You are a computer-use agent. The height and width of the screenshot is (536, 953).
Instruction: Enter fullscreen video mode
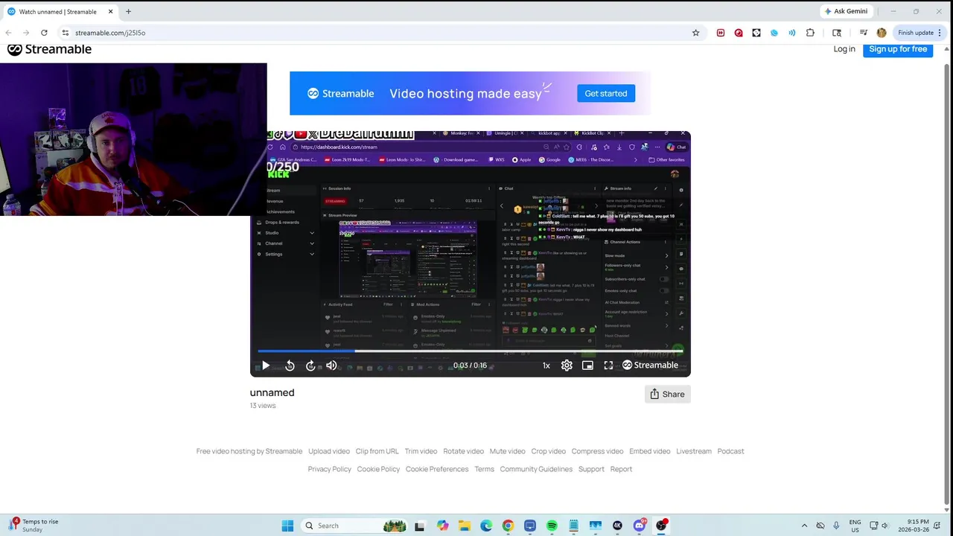click(x=608, y=366)
